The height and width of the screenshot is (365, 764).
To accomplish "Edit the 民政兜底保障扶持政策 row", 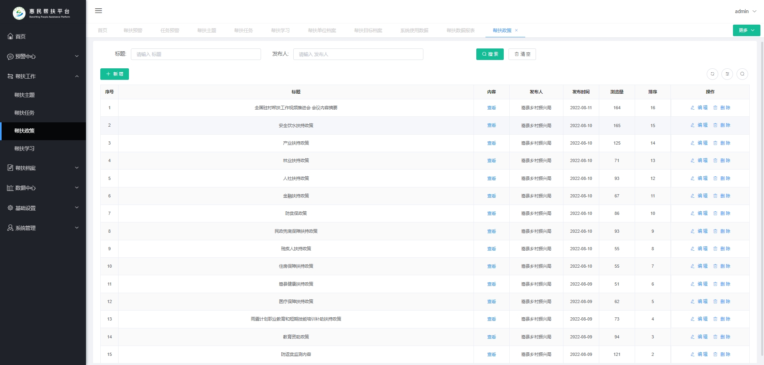I will click(x=699, y=231).
